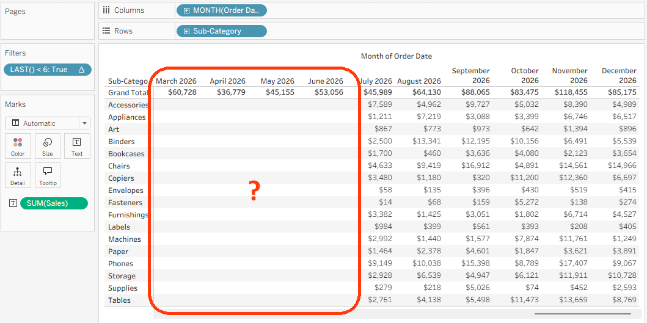This screenshot has width=647, height=323.
Task: Select the December 2026 column header
Action: (619, 76)
